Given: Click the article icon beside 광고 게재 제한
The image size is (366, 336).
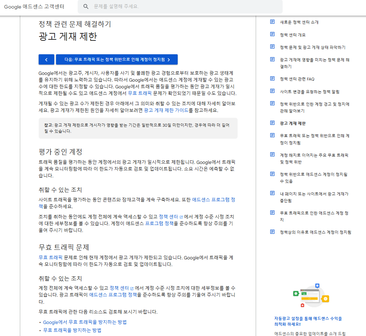Looking at the screenshot, I should click(x=272, y=123).
